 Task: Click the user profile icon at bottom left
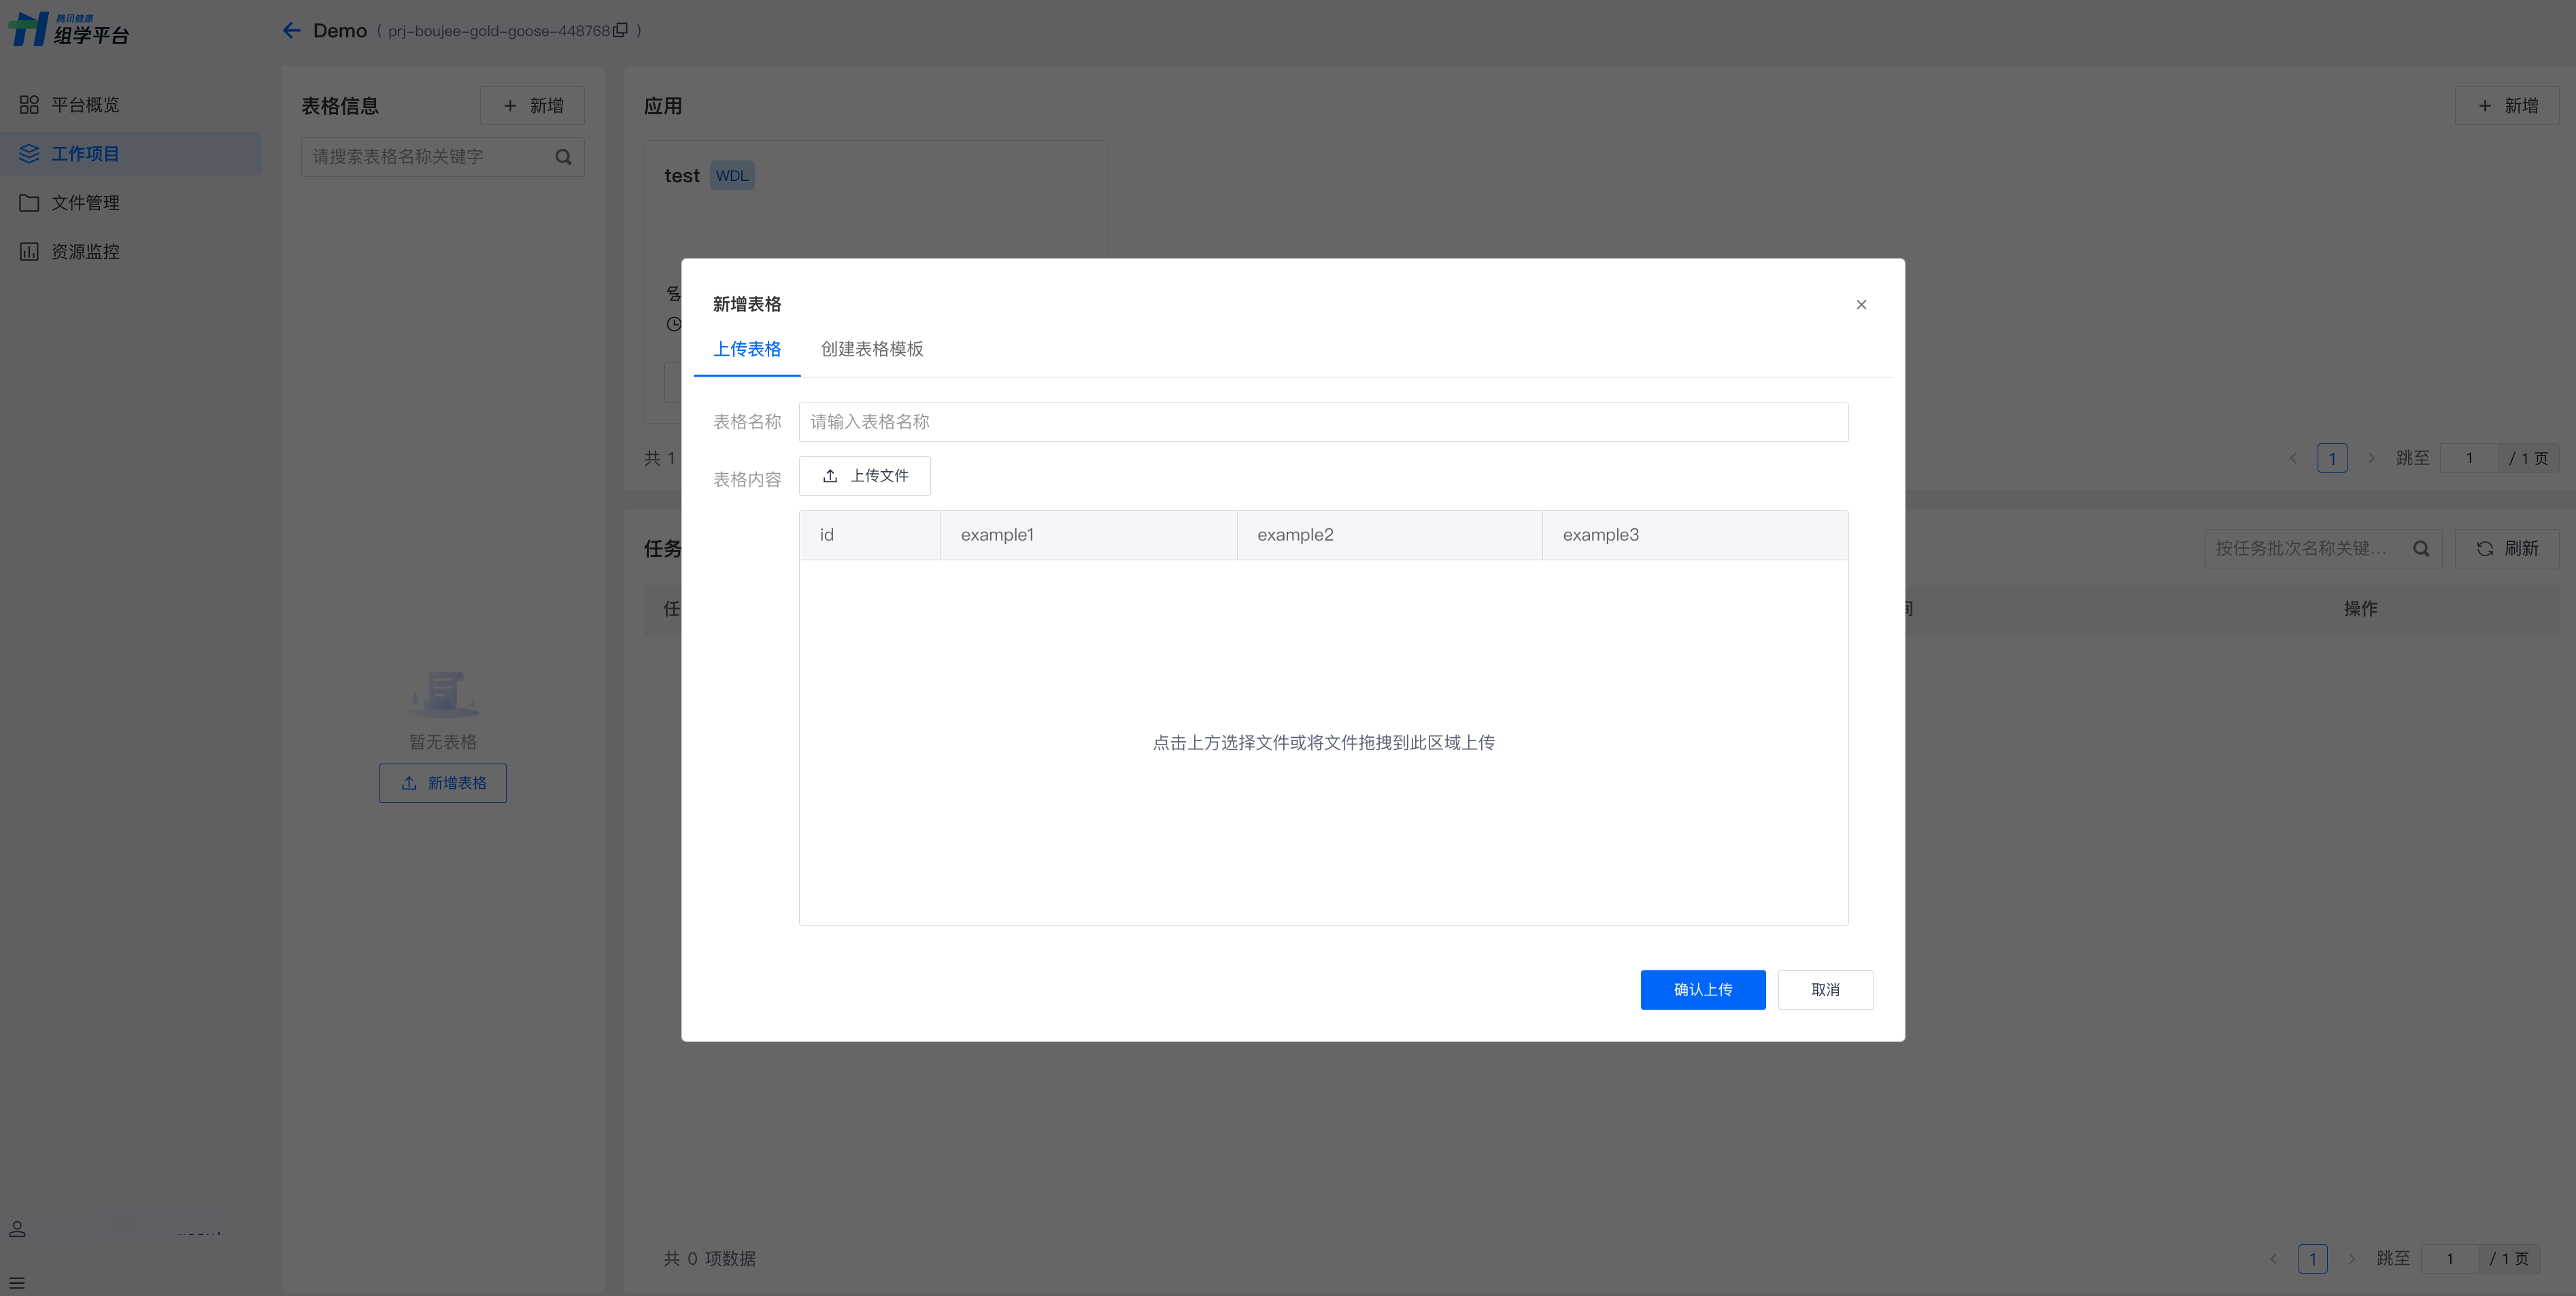(x=17, y=1230)
